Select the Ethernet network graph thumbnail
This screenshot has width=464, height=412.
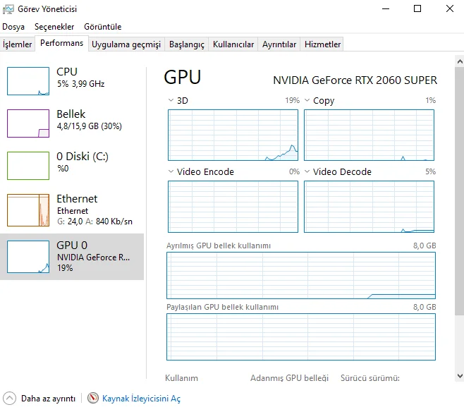28,210
